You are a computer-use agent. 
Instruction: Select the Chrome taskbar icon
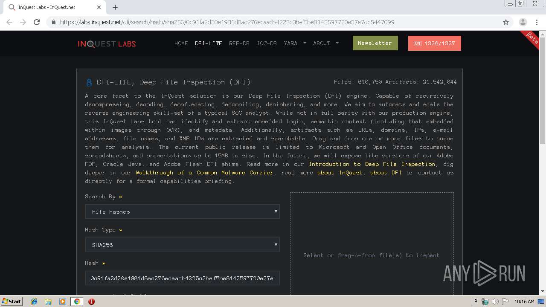pos(77,301)
